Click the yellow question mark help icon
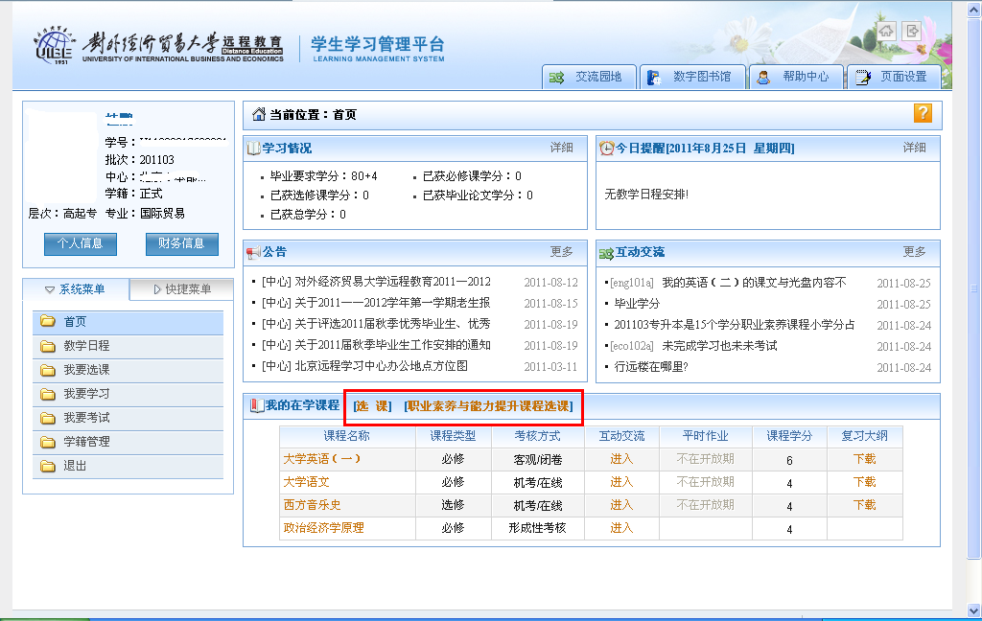Image resolution: width=982 pixels, height=621 pixels. (x=924, y=113)
